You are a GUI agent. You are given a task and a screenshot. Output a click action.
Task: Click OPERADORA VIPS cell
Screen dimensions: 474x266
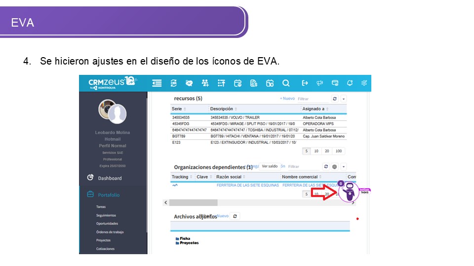click(x=318, y=124)
